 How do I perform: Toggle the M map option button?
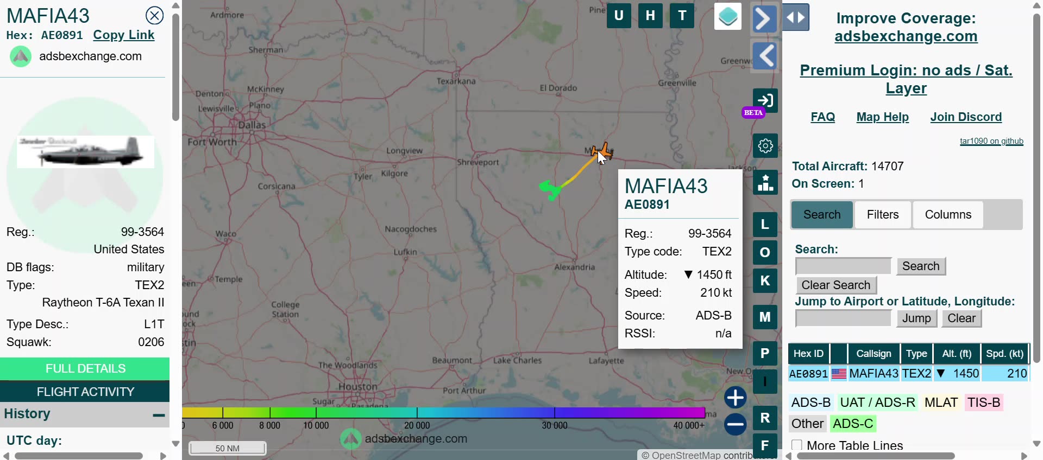765,317
